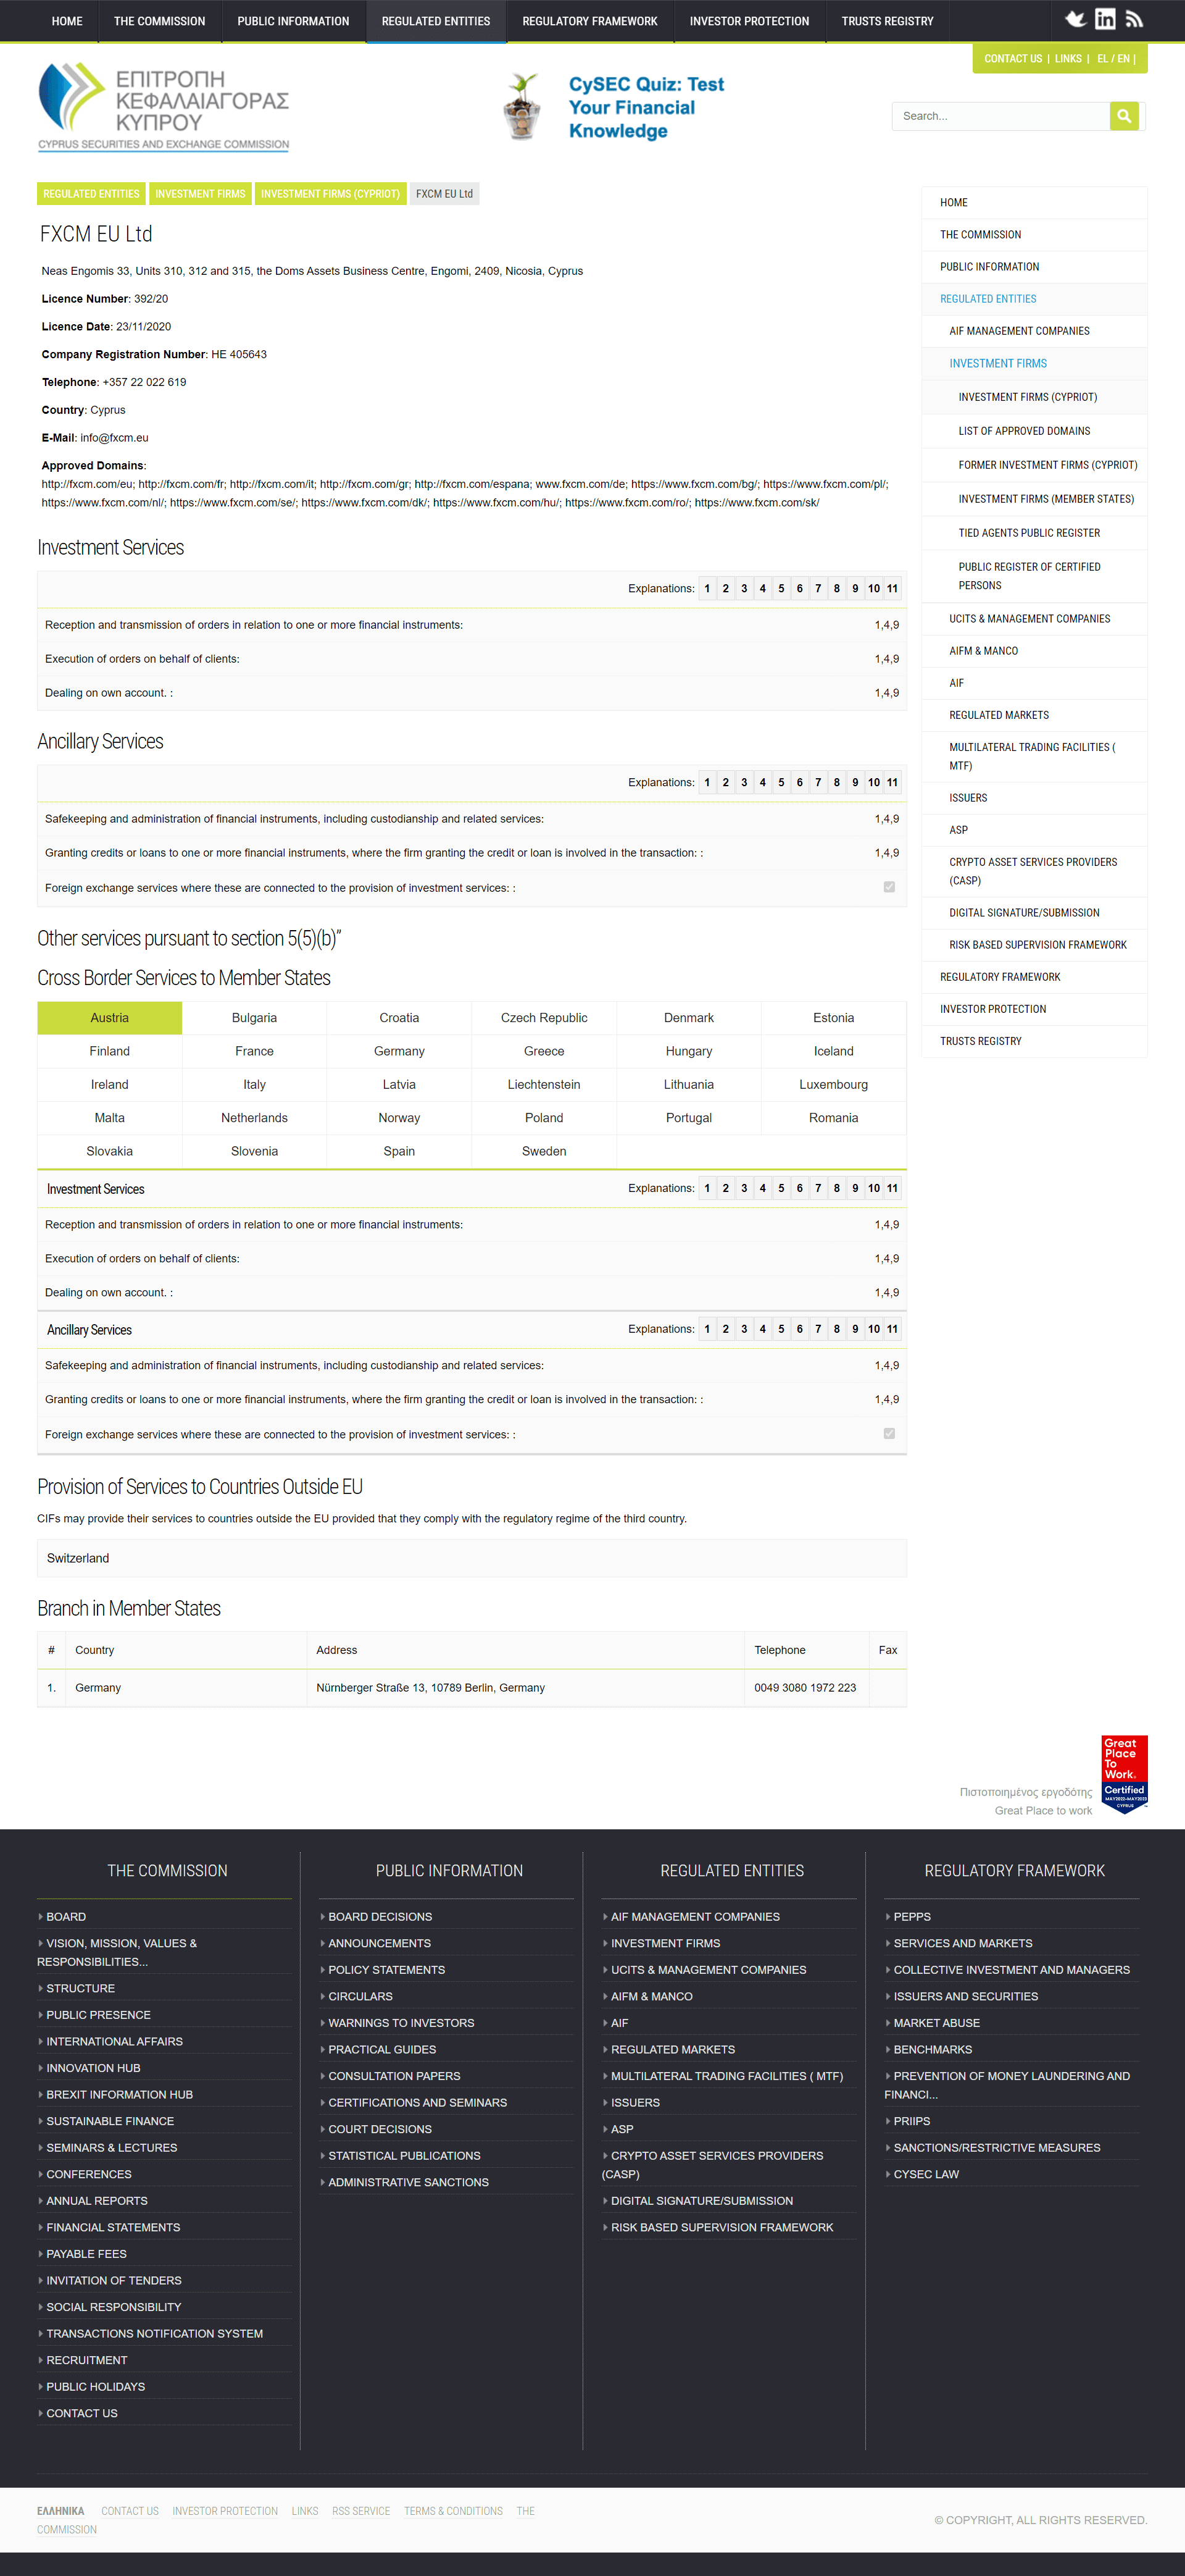Open the LinkedIn icon in header

pos(1104,19)
